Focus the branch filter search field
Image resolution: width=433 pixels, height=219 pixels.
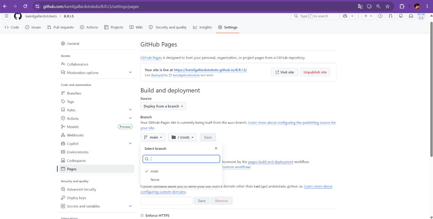pos(181,159)
